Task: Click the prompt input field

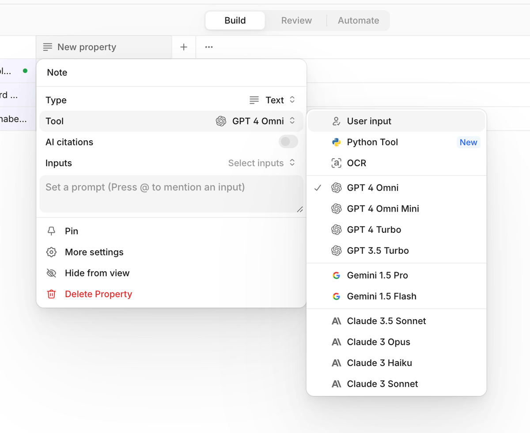Action: tap(172, 194)
